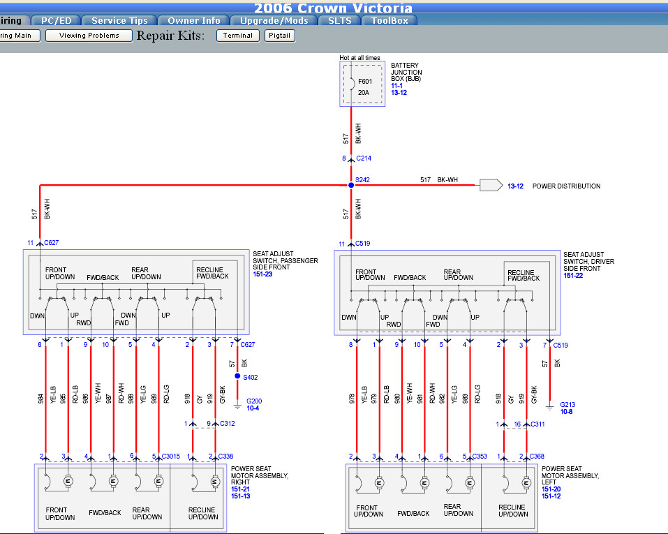Screen dimensions: 668x534
Task: Click 'POWER SEAT MOTOR ASSEMBLY, LEFT' text
Action: coord(570,475)
